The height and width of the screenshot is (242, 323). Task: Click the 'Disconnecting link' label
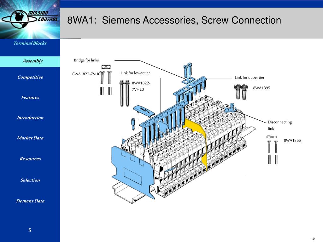[x=280, y=125]
